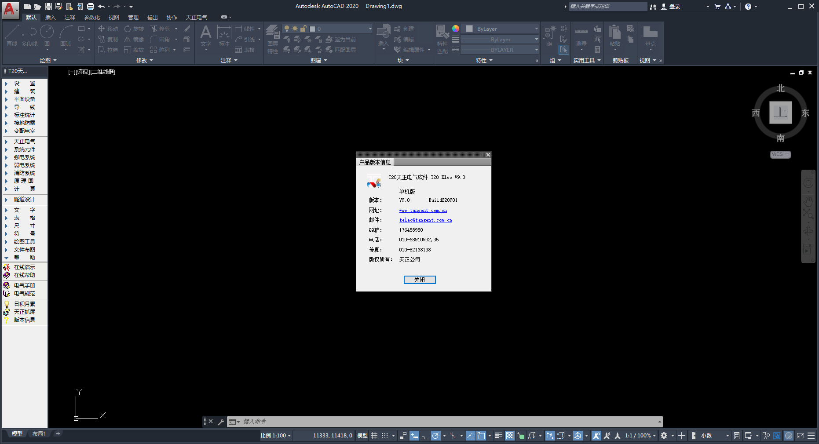This screenshot has height=444, width=819.
Task: Toggle annotation visibility in status bar
Action: (x=596, y=436)
